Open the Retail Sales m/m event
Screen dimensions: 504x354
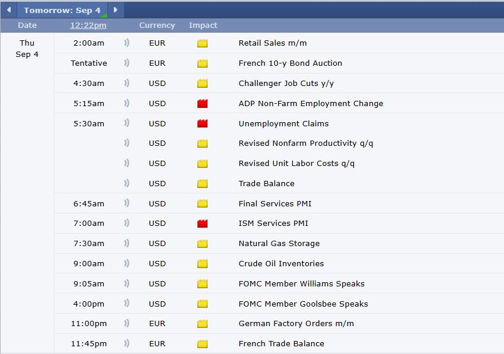[273, 43]
